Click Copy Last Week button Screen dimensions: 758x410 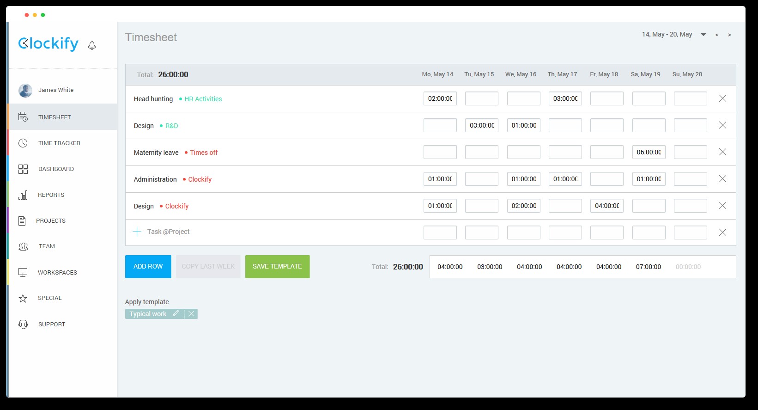coord(208,267)
